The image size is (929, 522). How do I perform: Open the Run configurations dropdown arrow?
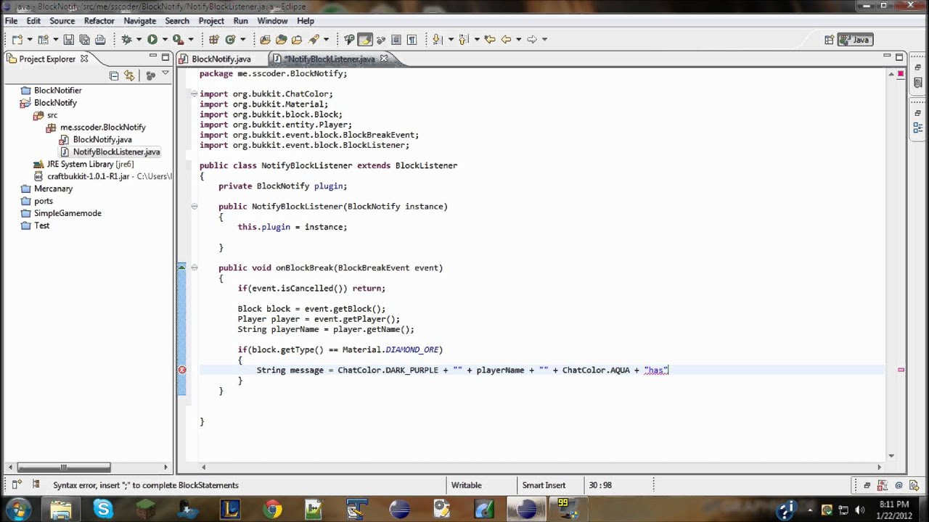(x=165, y=40)
